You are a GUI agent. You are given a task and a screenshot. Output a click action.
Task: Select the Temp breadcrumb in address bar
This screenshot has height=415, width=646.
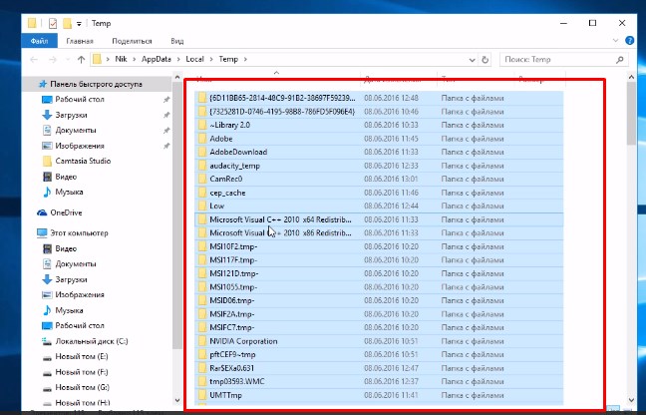pyautogui.click(x=228, y=59)
